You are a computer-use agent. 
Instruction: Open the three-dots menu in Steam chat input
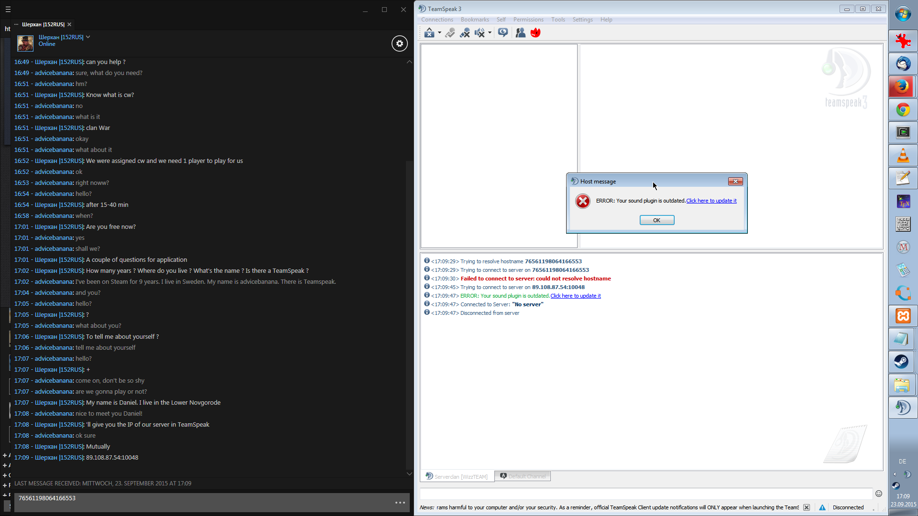pyautogui.click(x=400, y=503)
